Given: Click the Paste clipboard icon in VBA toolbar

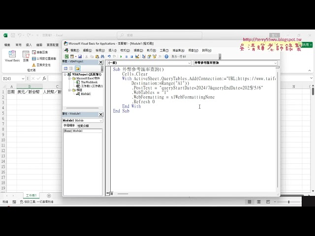Looking at the screenshot, I should point(97,57).
